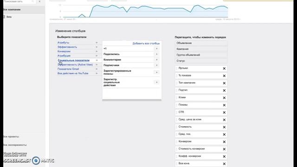Add Зарегистрированные показы metric via arrow
Screen dimensions: 297x167
click(x=157, y=72)
